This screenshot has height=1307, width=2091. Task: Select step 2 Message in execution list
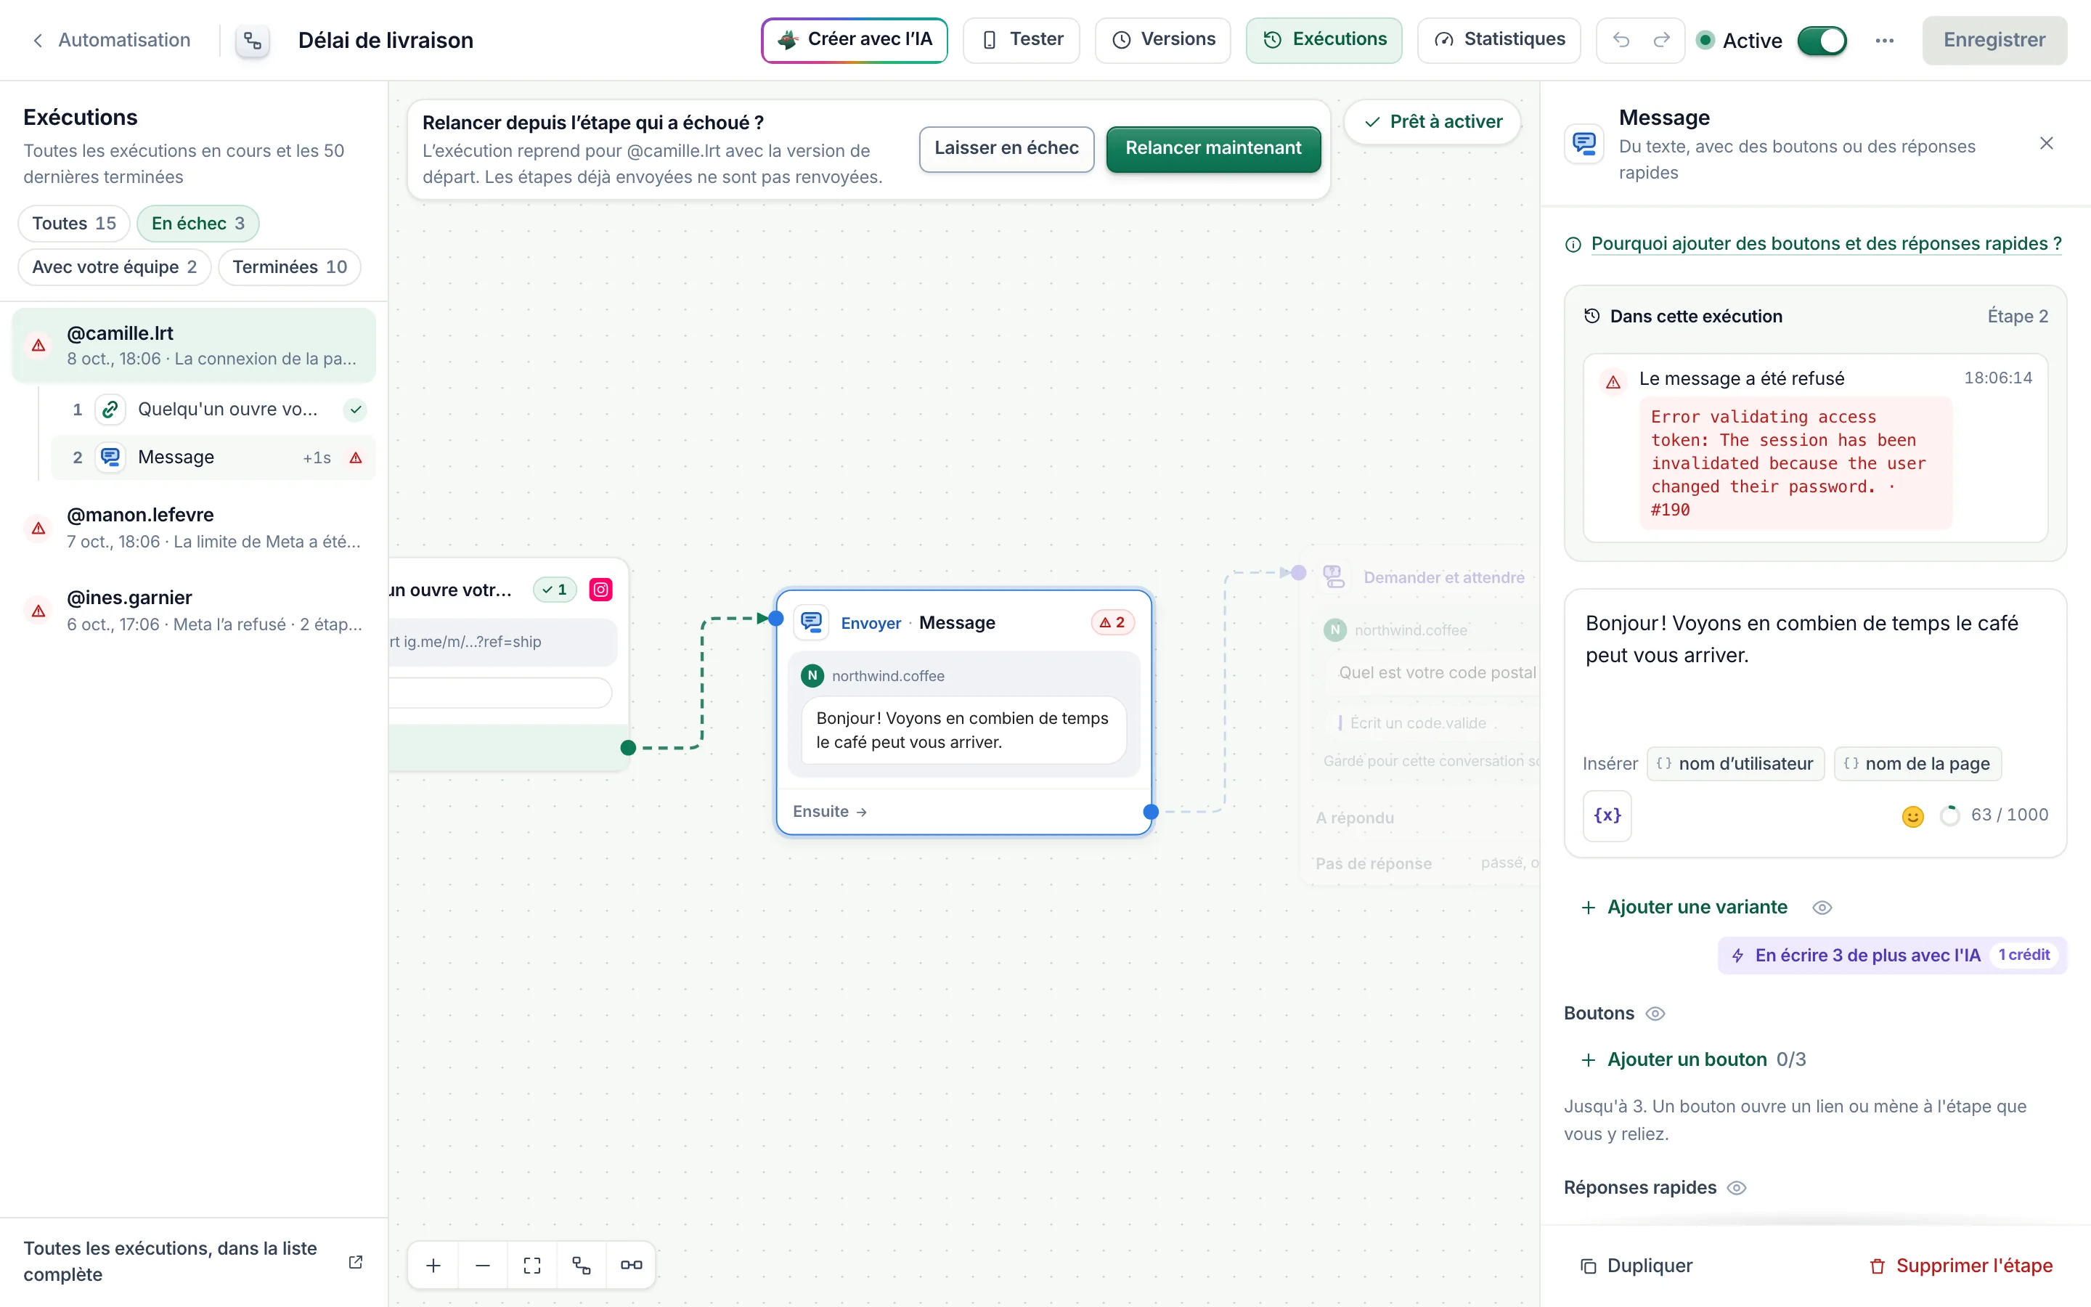coord(213,457)
